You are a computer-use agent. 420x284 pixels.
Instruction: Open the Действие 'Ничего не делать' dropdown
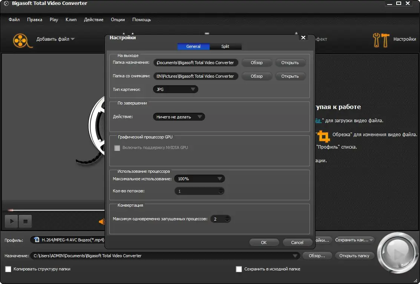pos(179,117)
